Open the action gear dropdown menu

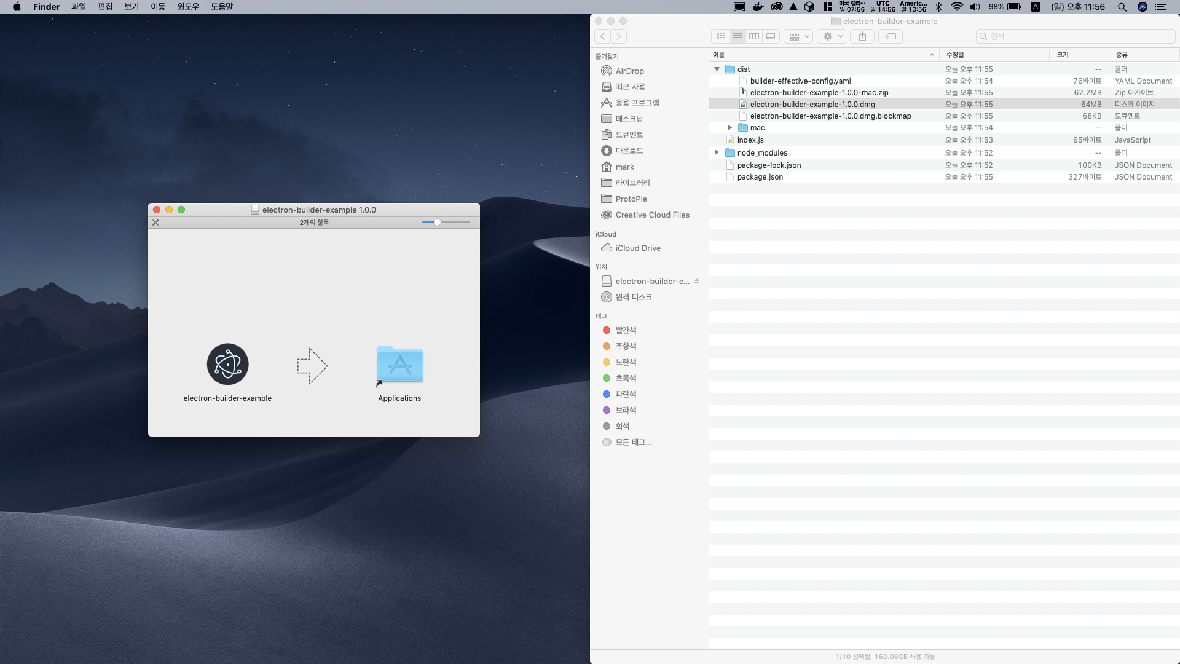coord(832,36)
